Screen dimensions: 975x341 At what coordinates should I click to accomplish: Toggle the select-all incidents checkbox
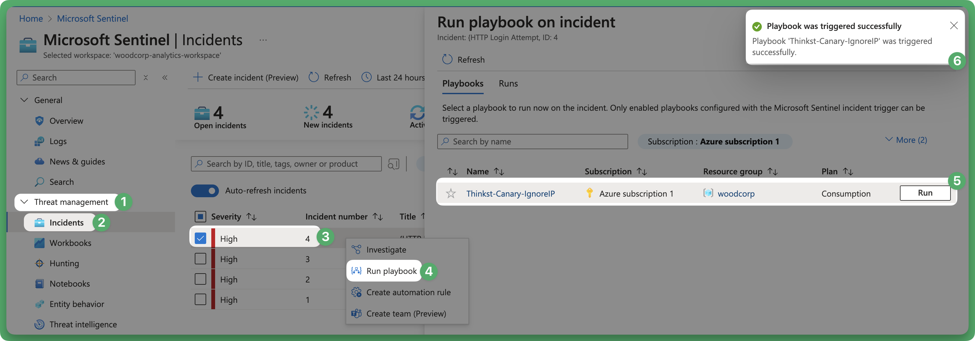pos(200,217)
